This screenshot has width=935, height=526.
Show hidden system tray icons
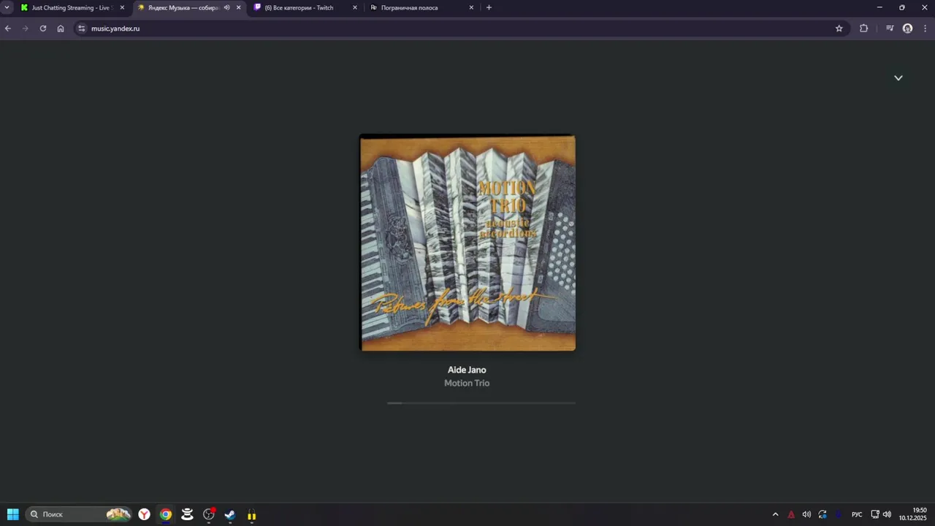click(x=775, y=514)
